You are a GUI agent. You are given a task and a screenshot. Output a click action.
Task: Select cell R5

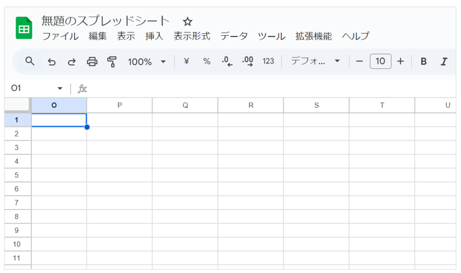pyautogui.click(x=251, y=175)
